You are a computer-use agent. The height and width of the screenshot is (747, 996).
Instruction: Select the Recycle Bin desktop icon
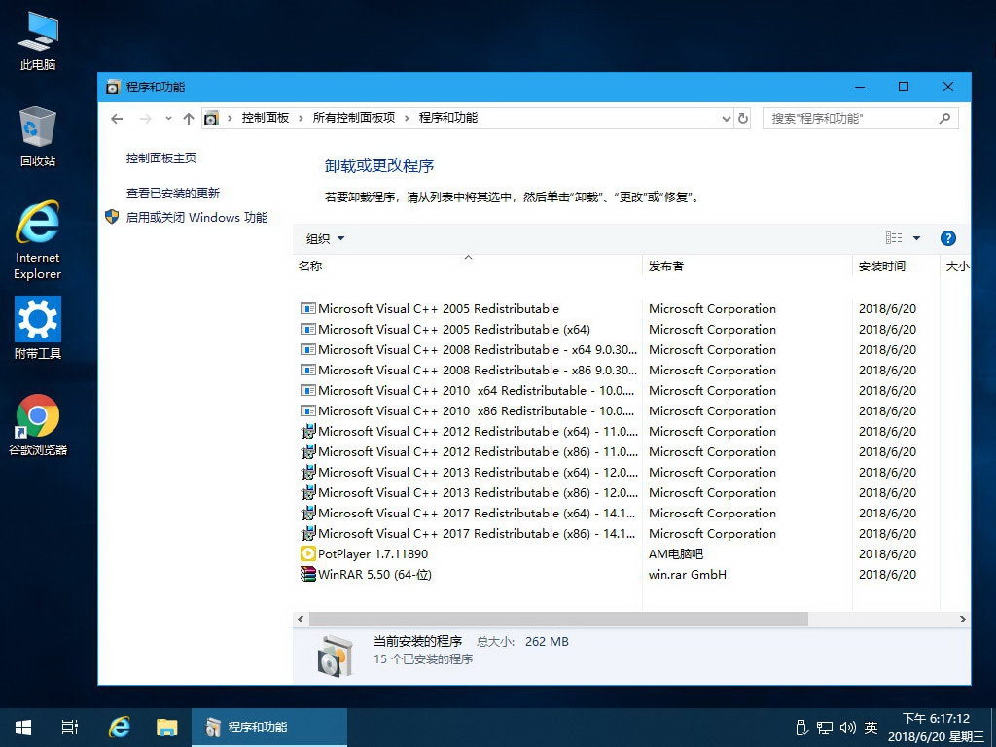(38, 136)
